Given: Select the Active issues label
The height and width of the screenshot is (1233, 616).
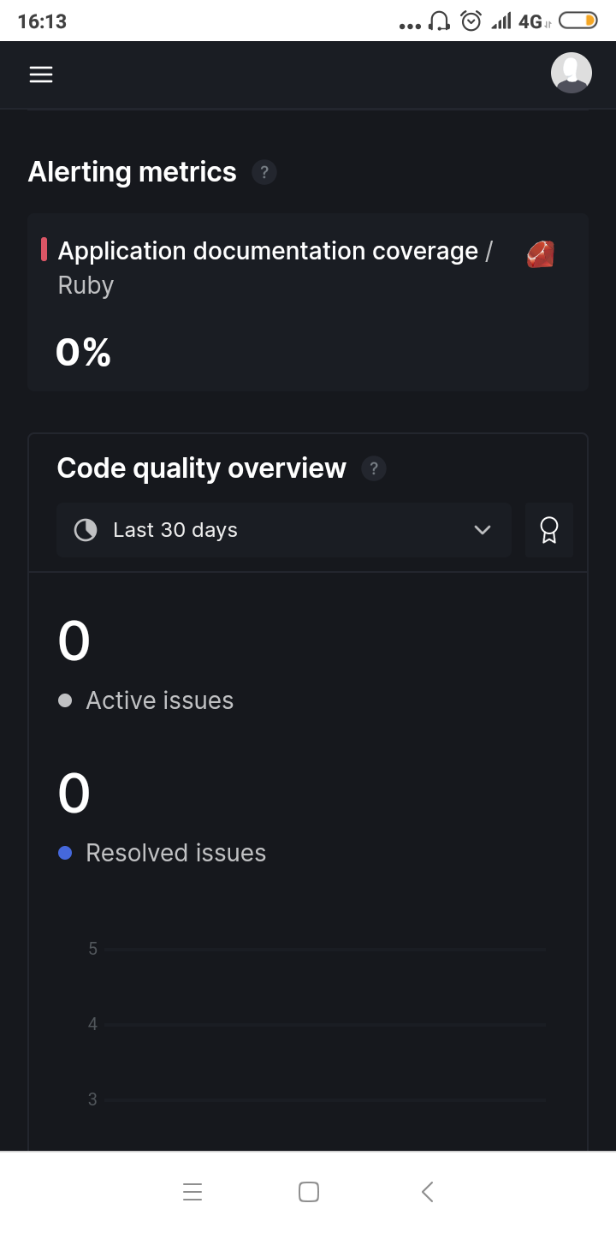Looking at the screenshot, I should click(160, 700).
